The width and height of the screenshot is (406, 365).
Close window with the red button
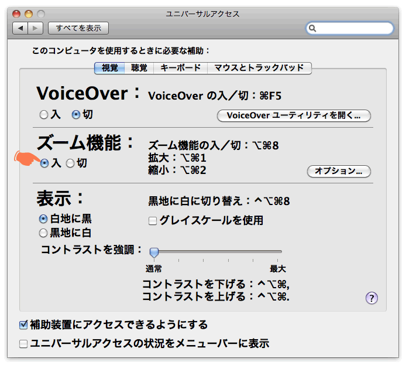[x=16, y=13]
